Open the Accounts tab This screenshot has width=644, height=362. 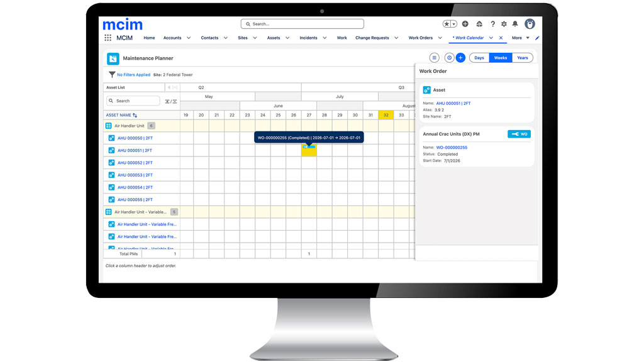coord(172,38)
